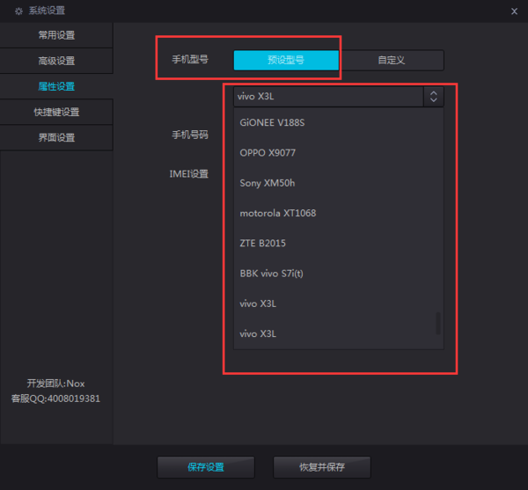528x490 pixels.
Task: Open the 快捷键设置 tab
Action: pyautogui.click(x=56, y=112)
